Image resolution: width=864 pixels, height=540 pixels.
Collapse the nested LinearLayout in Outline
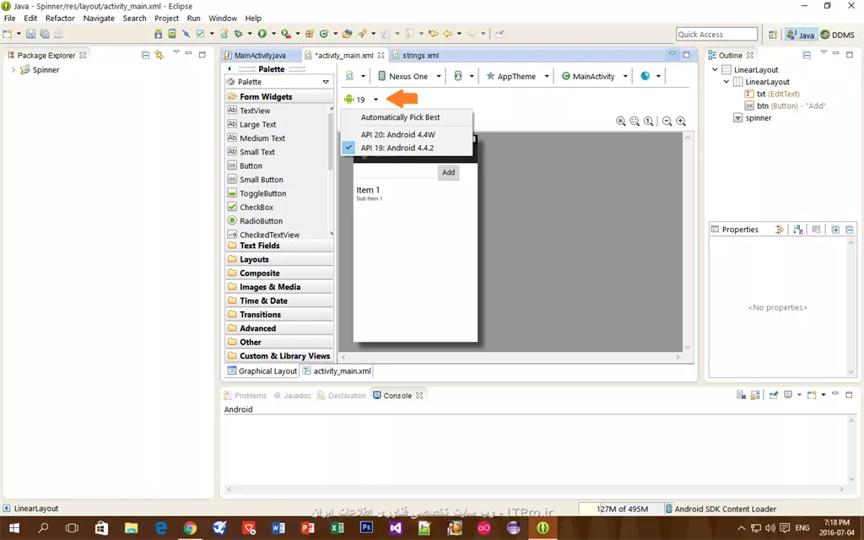pos(726,82)
